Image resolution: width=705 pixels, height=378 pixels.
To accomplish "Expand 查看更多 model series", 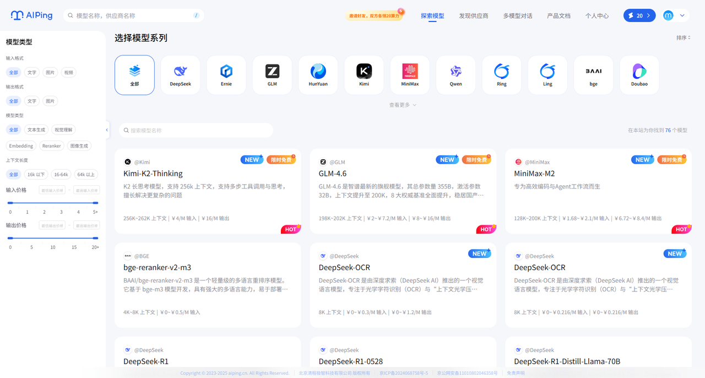I will click(403, 105).
